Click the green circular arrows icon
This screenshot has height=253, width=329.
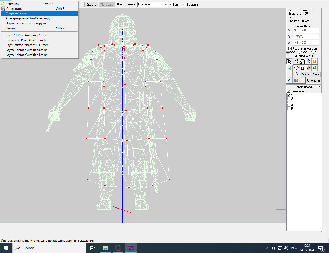(315, 68)
